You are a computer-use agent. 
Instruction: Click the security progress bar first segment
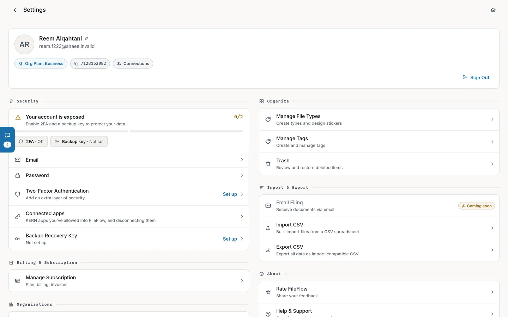coord(71,131)
